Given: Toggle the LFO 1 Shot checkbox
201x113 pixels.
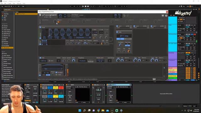Looking at the screenshot, I should (x=56, y=75).
